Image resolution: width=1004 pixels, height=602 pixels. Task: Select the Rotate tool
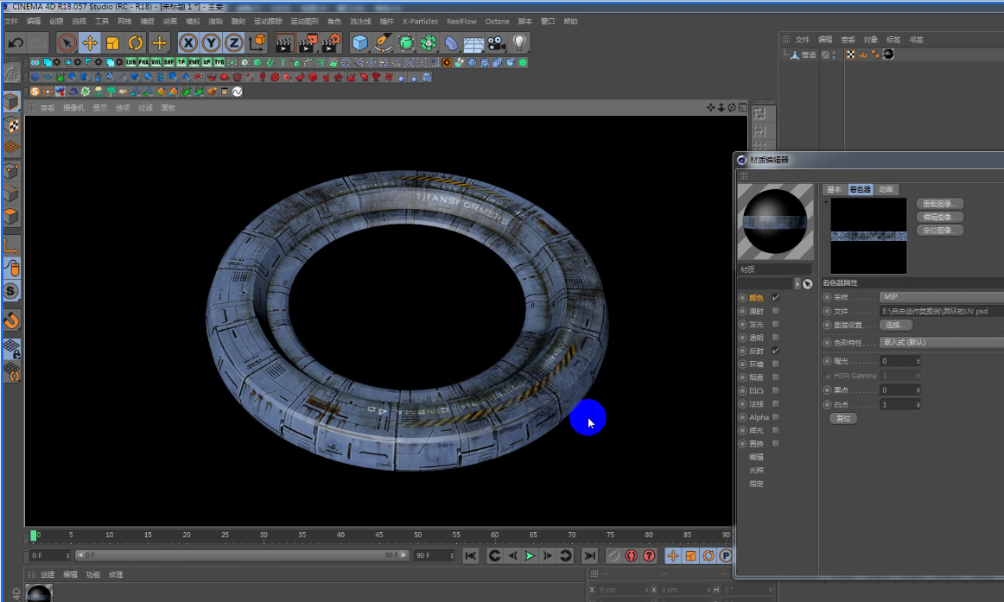point(136,42)
